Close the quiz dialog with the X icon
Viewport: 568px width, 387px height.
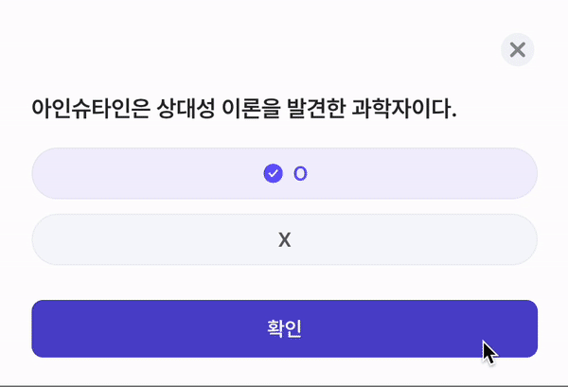517,50
